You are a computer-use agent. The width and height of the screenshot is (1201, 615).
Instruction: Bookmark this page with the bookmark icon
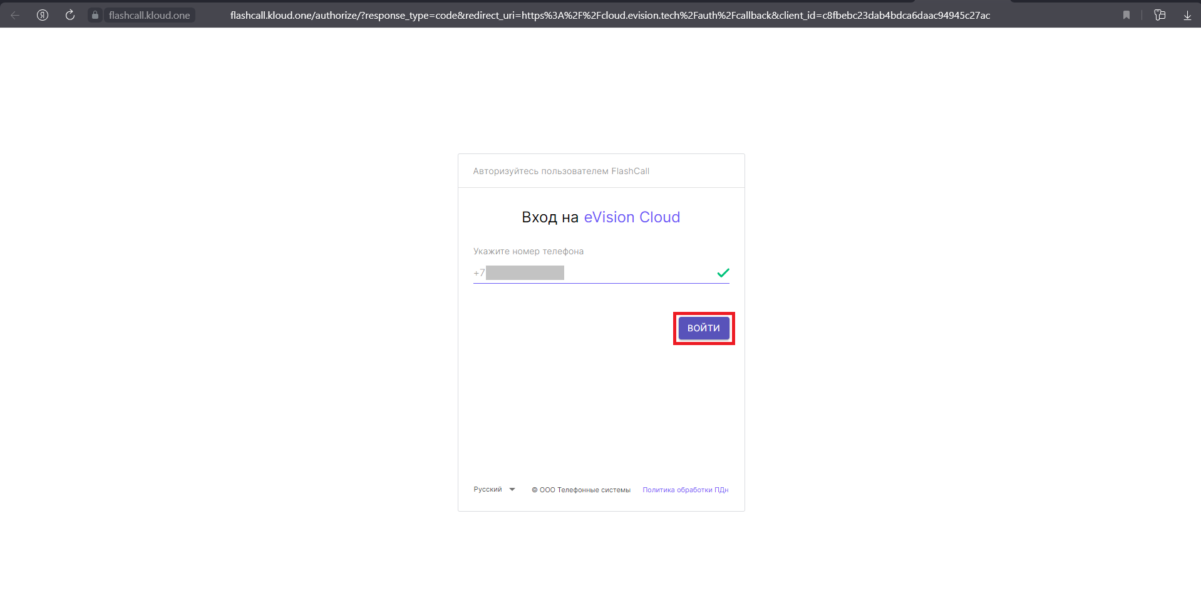click(1126, 15)
